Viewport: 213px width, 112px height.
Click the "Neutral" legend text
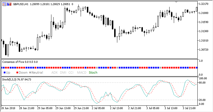(x=37, y=72)
